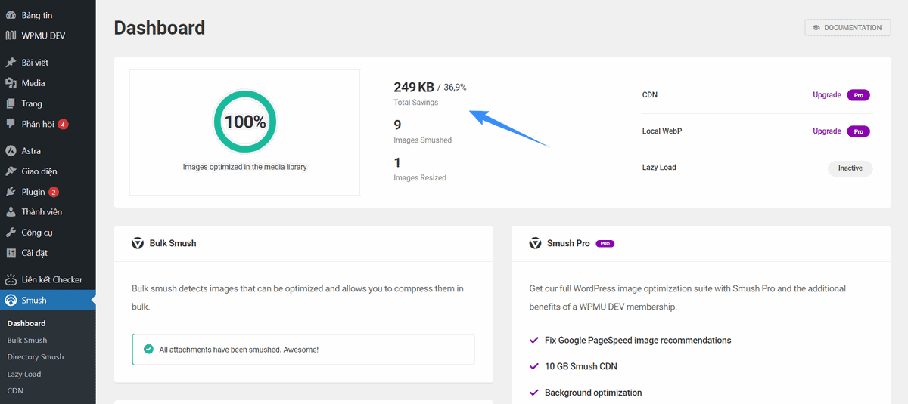Screen dimensions: 908x404
Task: Open Bảng tin menu
Action: tap(48, 15)
